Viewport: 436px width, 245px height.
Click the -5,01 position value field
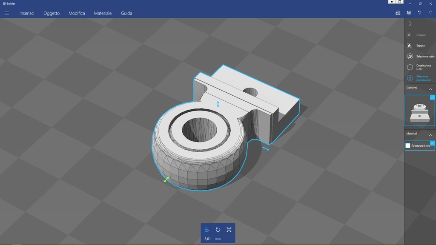point(207,239)
